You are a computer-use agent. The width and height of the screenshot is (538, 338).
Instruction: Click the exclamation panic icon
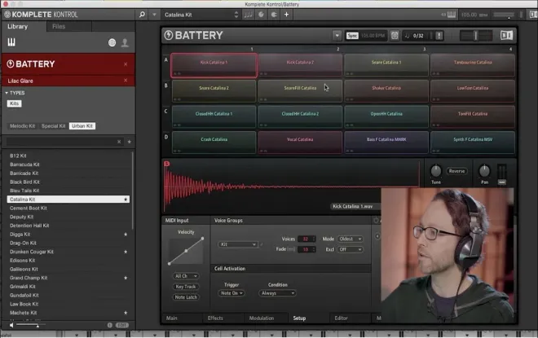[439, 35]
